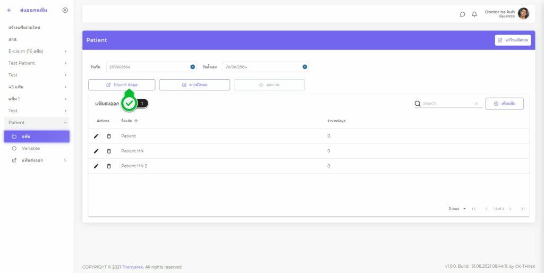
Task: Click the Export ข้อมูล button
Action: tap(122, 85)
